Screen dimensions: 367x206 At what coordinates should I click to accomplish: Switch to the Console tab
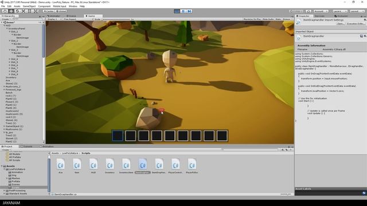click(27, 146)
